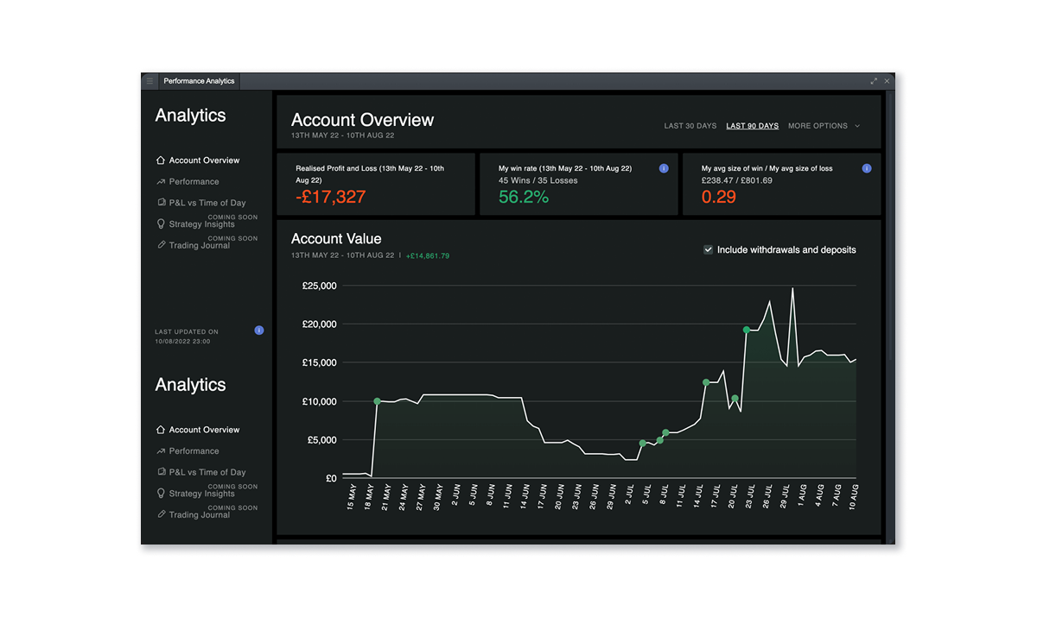The height and width of the screenshot is (617, 1037).
Task: Click the expand window icon at top right
Action: pyautogui.click(x=874, y=80)
